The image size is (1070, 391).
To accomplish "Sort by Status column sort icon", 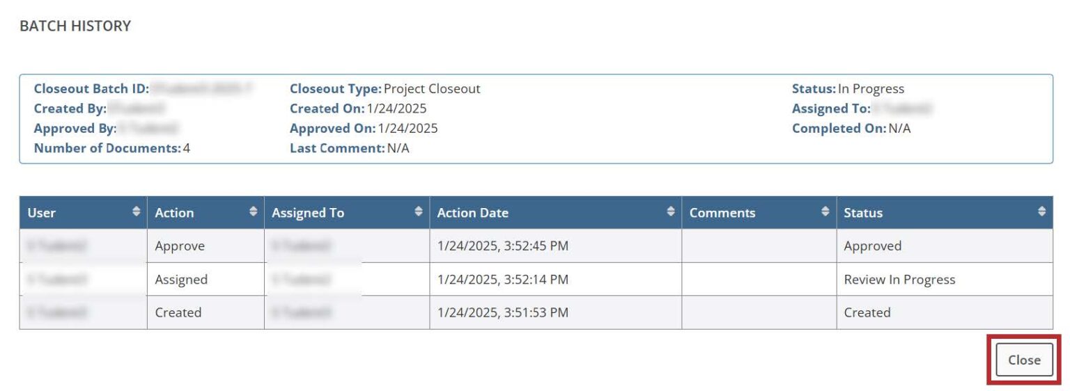I will [1041, 212].
